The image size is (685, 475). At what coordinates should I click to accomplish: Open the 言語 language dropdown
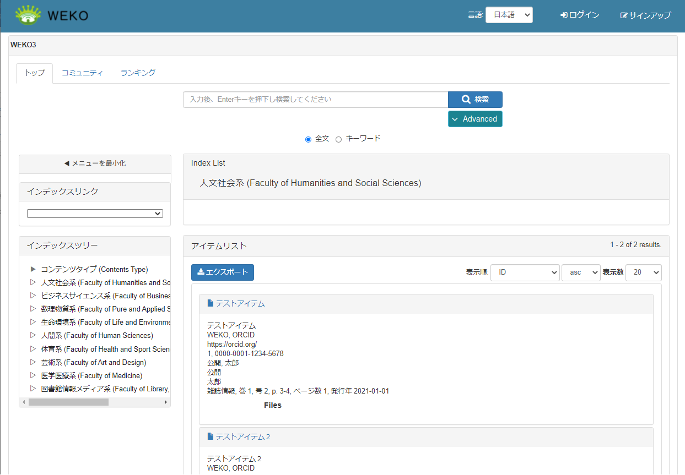coord(509,15)
